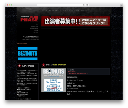Screen dimensions: 128x108
Task: Click the TEL/FAX number line
Action: (x=30, y=39)
